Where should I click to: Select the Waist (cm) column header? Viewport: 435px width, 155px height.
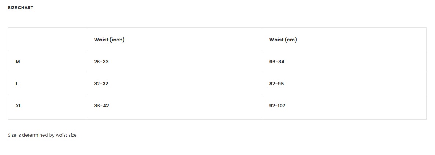coord(283,40)
